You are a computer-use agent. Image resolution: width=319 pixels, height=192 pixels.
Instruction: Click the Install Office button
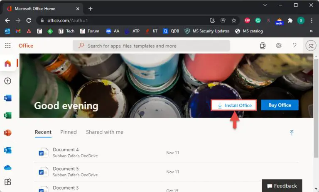[x=234, y=105]
